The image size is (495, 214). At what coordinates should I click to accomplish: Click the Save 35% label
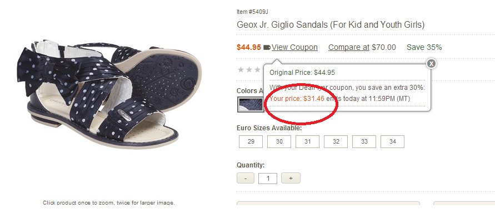pyautogui.click(x=424, y=47)
